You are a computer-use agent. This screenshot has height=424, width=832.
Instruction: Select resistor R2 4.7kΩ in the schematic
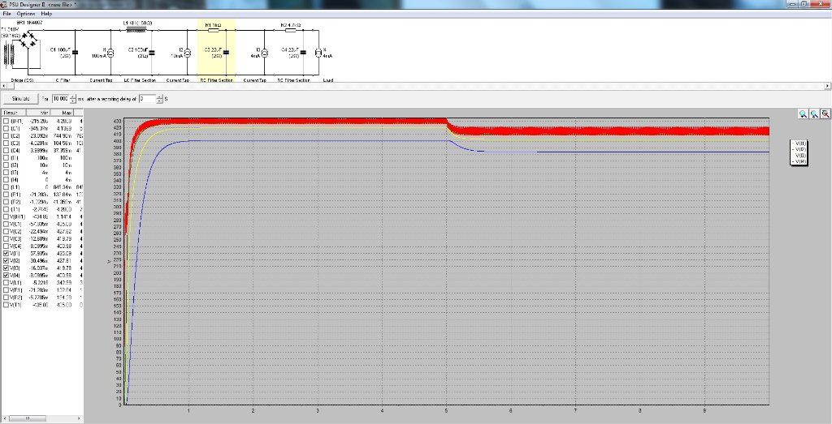[x=292, y=31]
